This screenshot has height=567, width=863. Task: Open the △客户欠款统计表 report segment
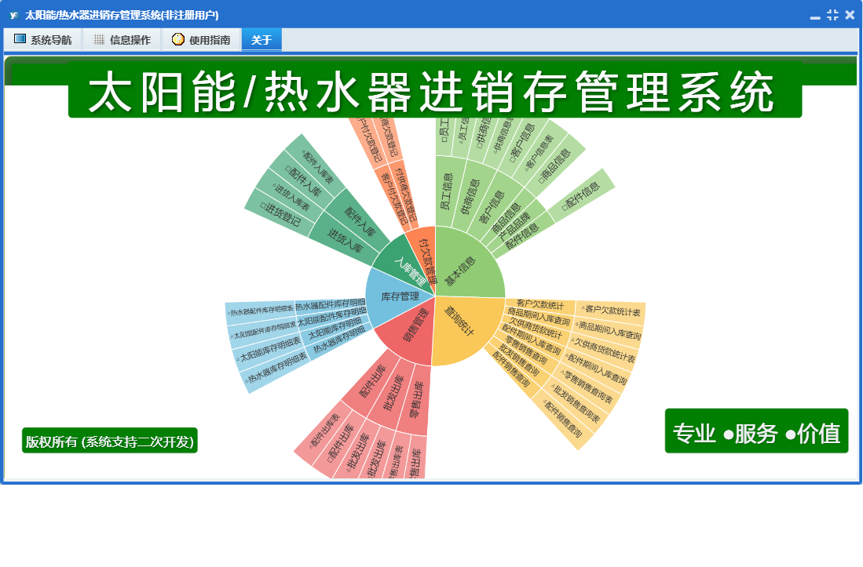pyautogui.click(x=611, y=311)
